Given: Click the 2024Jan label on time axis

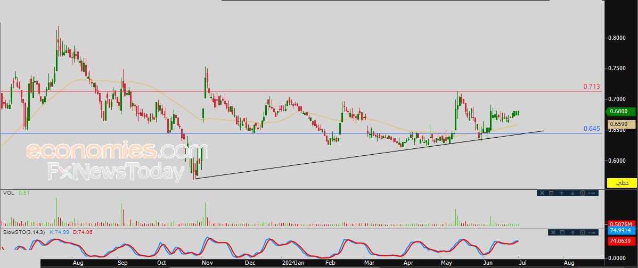Looking at the screenshot, I should coord(293,263).
